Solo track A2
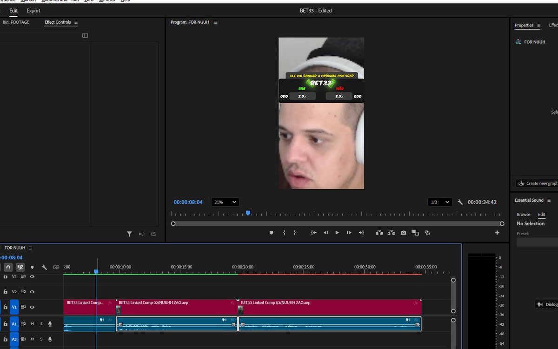This screenshot has height=349, width=558. click(x=41, y=339)
